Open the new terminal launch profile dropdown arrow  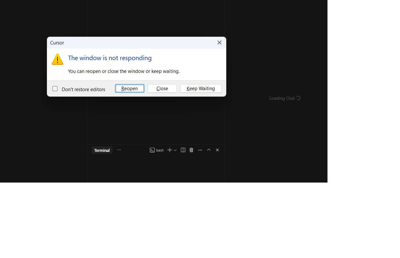175,150
